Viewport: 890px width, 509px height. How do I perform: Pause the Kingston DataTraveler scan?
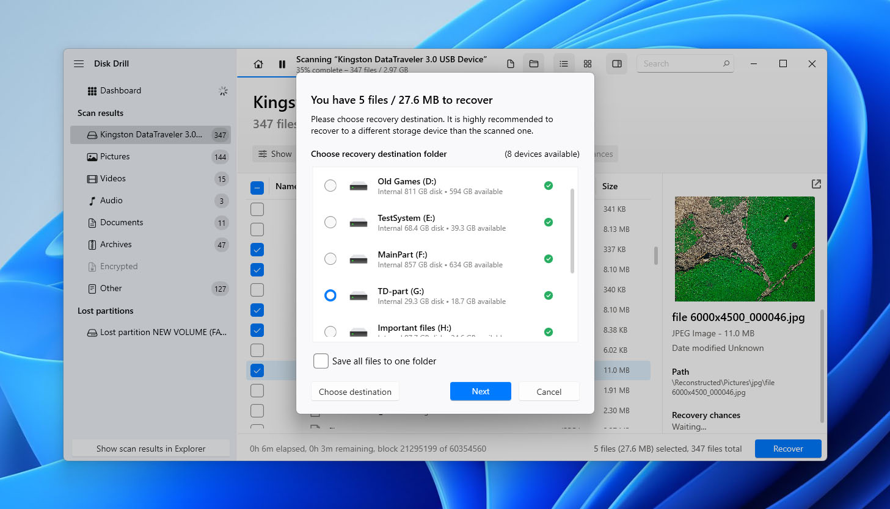click(x=282, y=63)
